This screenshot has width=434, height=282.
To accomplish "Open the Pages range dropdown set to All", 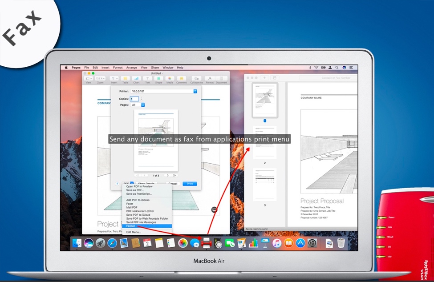I will tap(138, 105).
